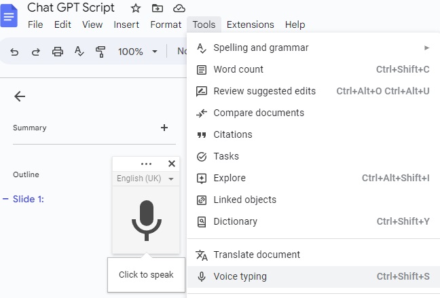
Task: Check the cloud save status icon
Action: [x=179, y=8]
